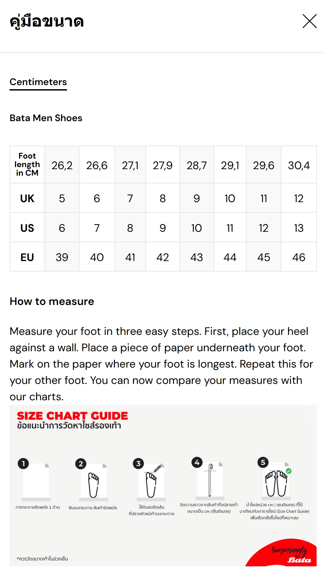Click the Bata Men Shoes heading
This screenshot has height=582, width=323.
tap(46, 118)
